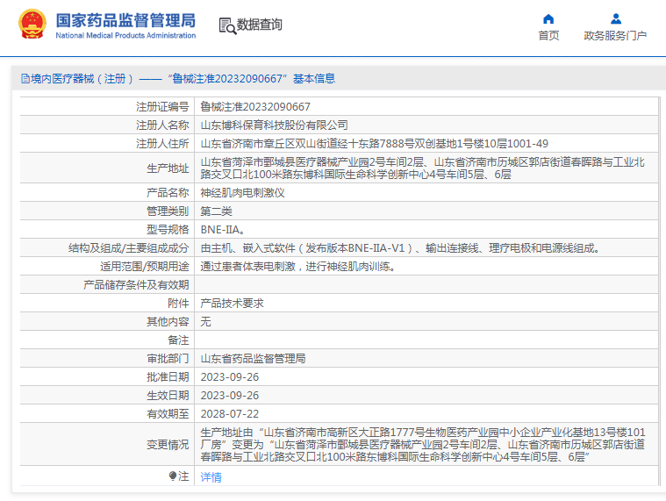This screenshot has width=666, height=501.
Task: Click the 首页 house icon
Action: (548, 18)
